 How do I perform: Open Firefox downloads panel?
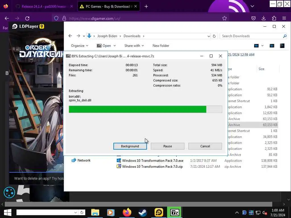coord(263,18)
